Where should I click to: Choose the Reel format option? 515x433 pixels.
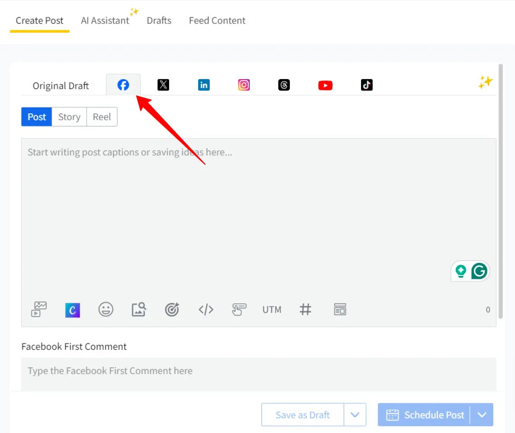(101, 116)
